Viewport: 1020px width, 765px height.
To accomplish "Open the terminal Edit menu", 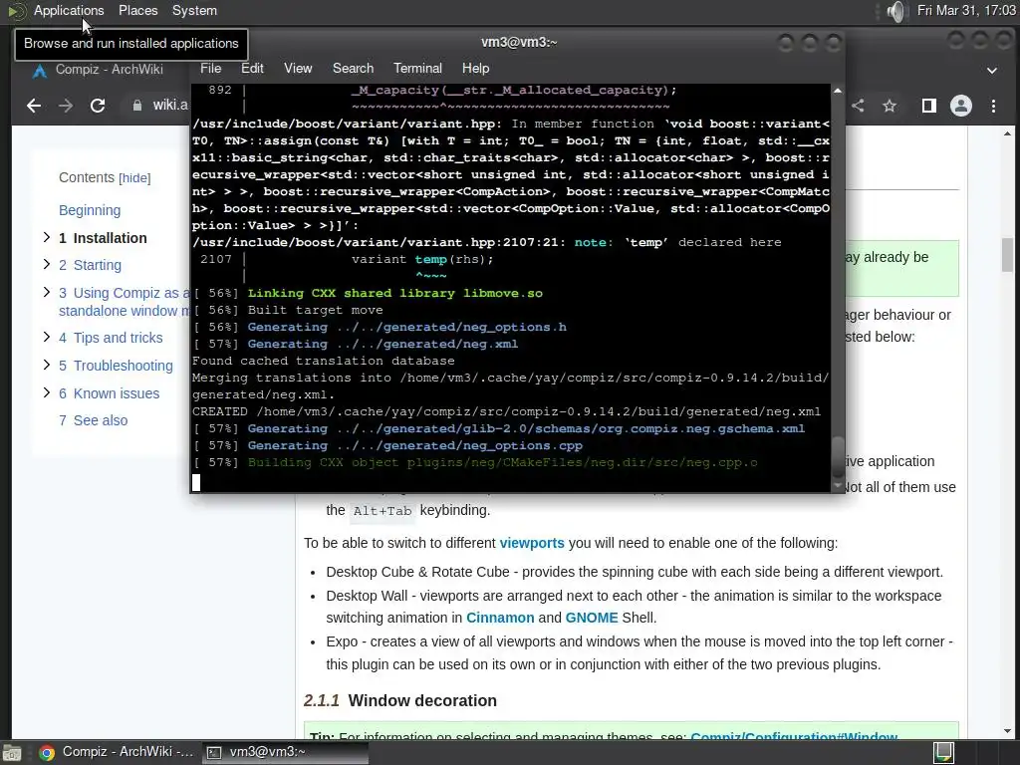I will click(x=252, y=69).
